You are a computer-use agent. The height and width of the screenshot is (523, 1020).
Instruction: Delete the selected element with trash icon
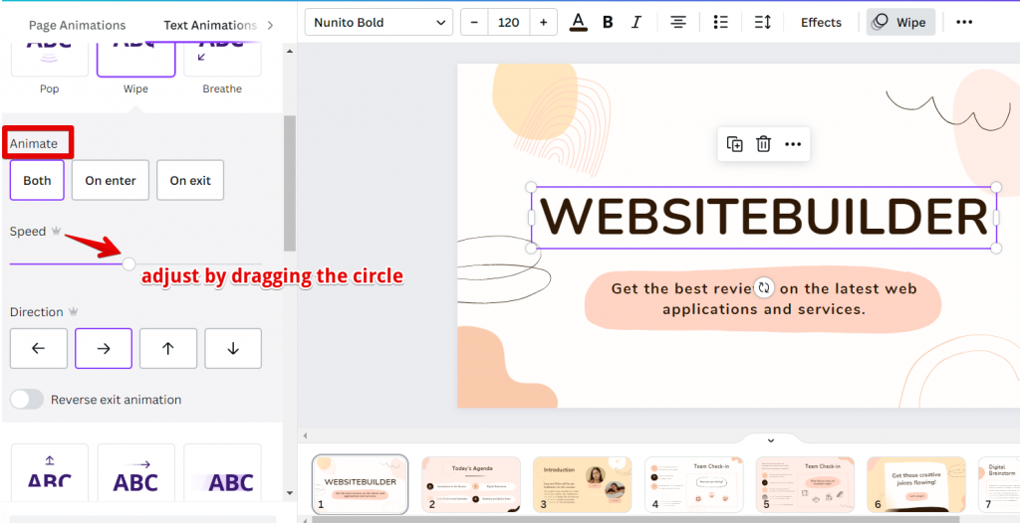click(763, 144)
